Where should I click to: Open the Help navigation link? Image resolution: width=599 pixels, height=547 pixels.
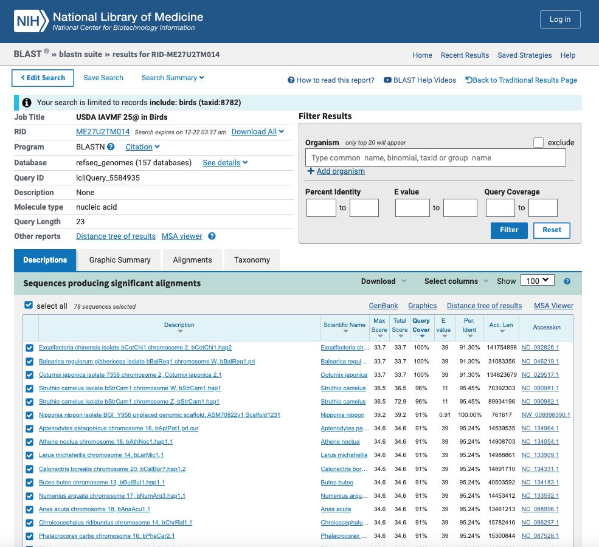(567, 55)
